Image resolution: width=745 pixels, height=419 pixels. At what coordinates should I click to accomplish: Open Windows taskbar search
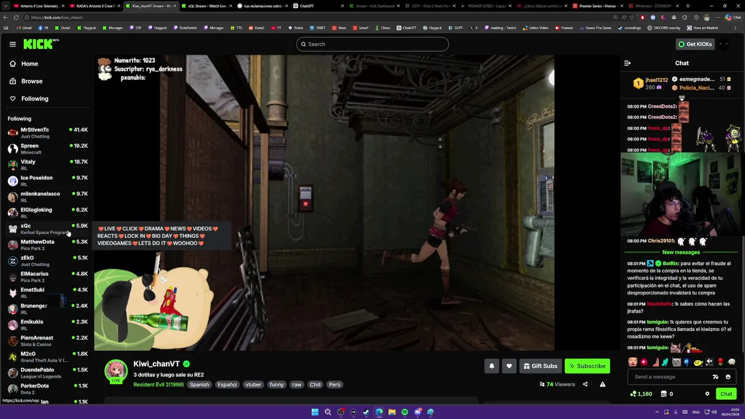(328, 412)
